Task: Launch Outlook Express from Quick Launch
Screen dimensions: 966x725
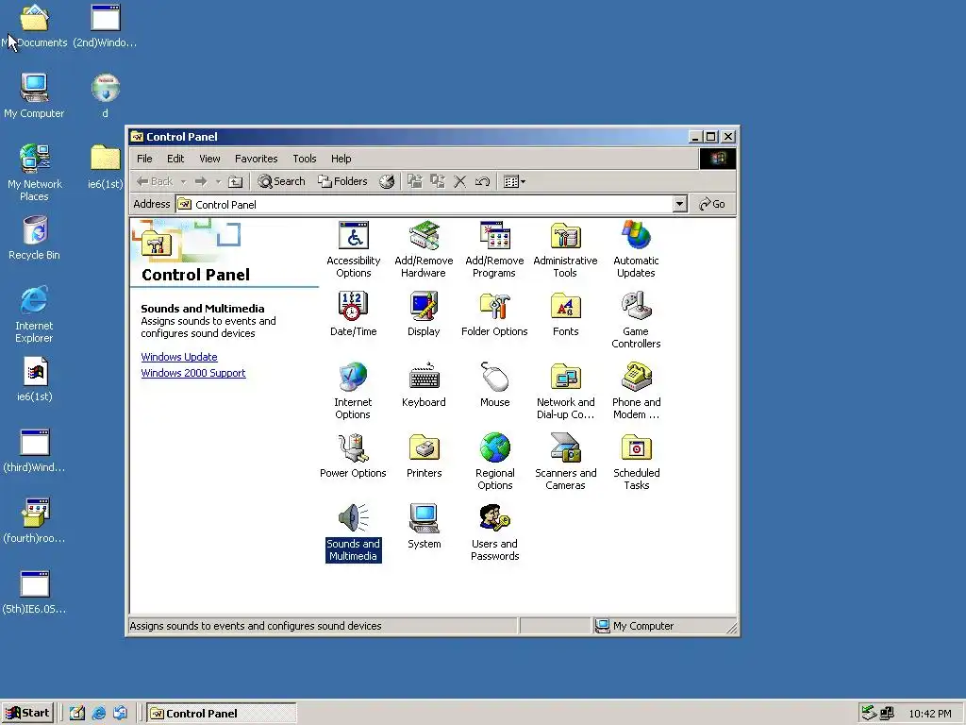Action: point(120,714)
